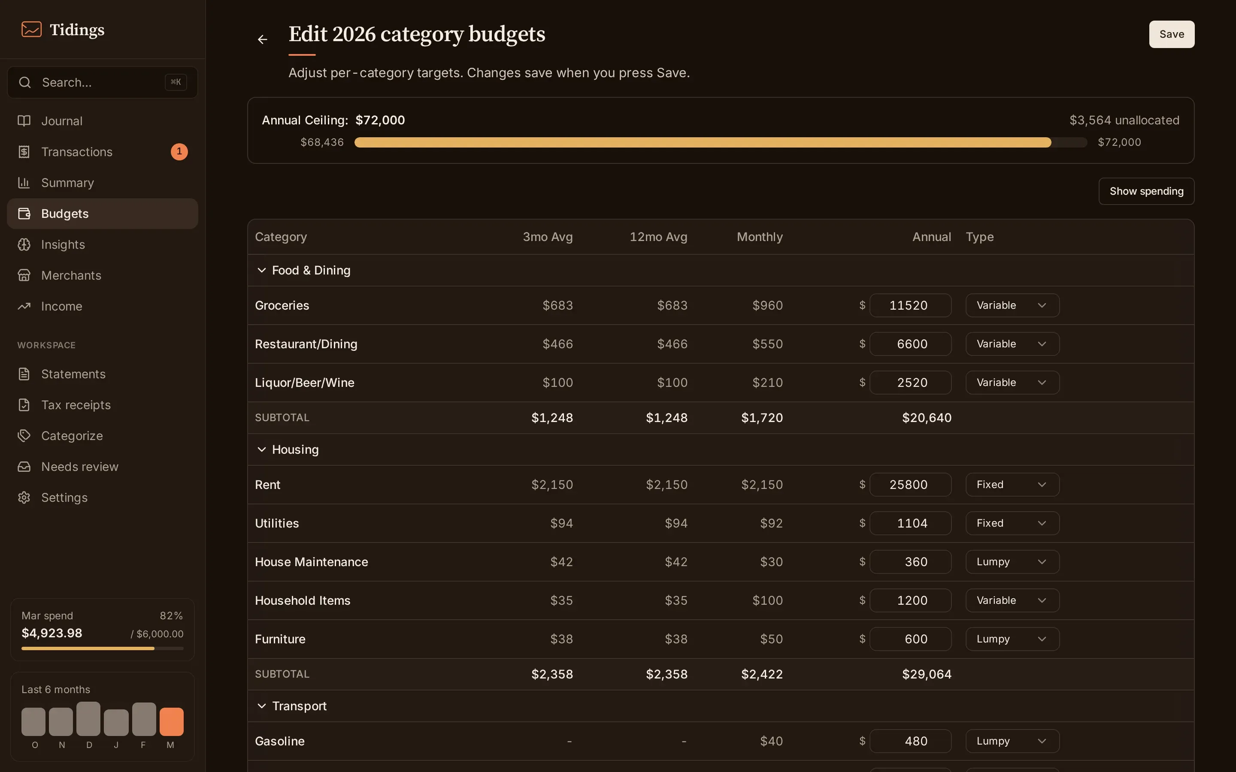
Task: Go to Transactions
Action: (x=102, y=152)
